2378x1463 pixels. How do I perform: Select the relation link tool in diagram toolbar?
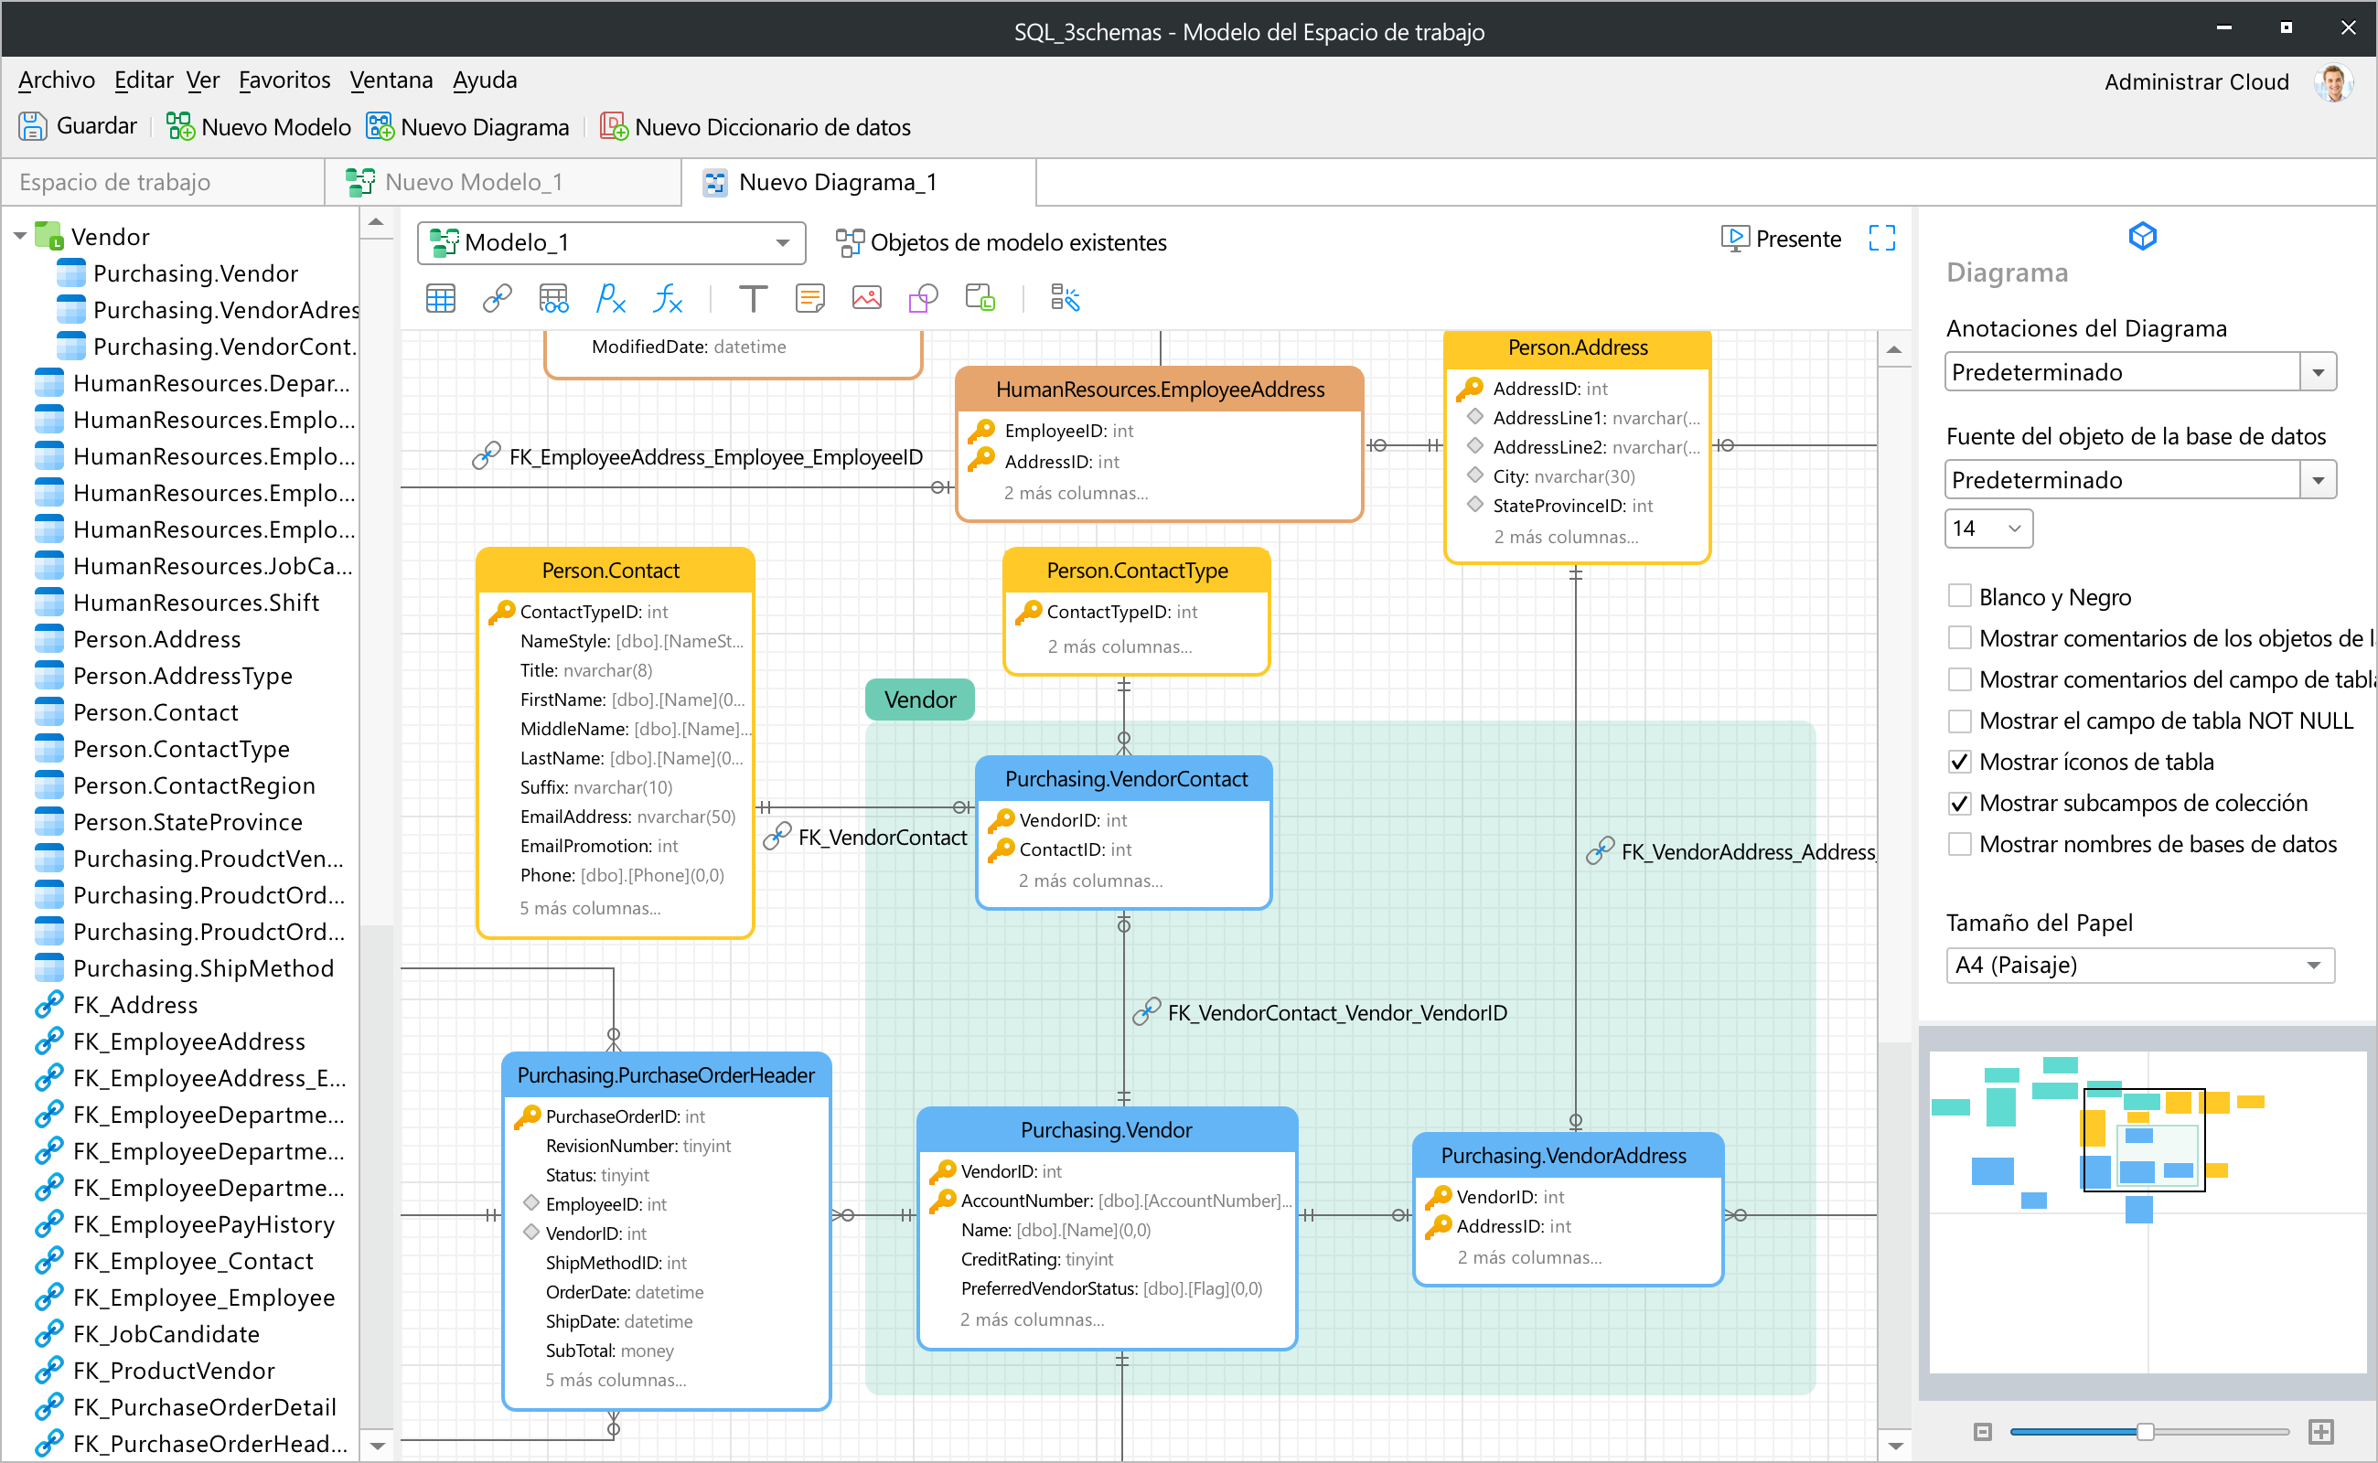(x=497, y=298)
